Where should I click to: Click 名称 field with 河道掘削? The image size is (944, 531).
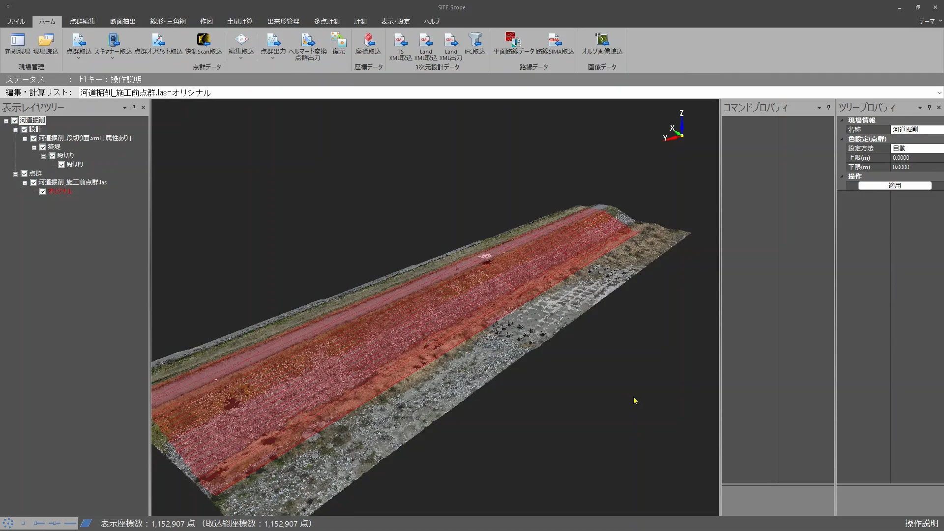coord(917,129)
